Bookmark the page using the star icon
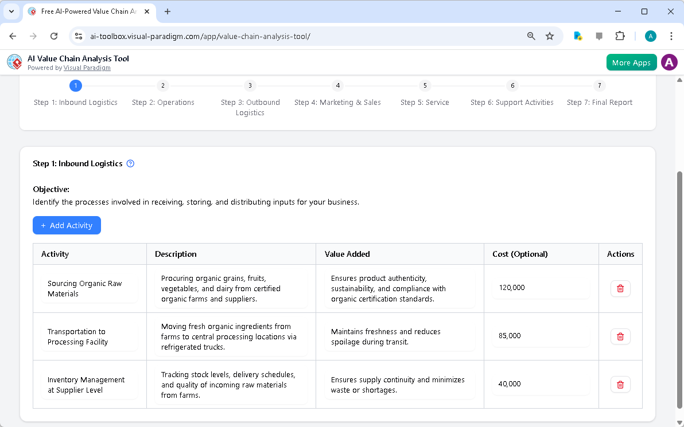Image resolution: width=684 pixels, height=427 pixels. [x=550, y=36]
